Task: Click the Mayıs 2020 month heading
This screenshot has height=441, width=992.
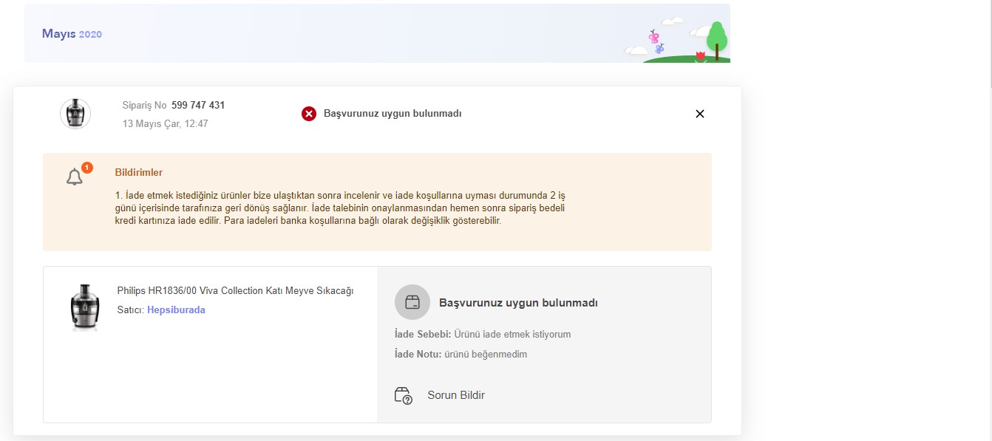Action: pyautogui.click(x=72, y=34)
